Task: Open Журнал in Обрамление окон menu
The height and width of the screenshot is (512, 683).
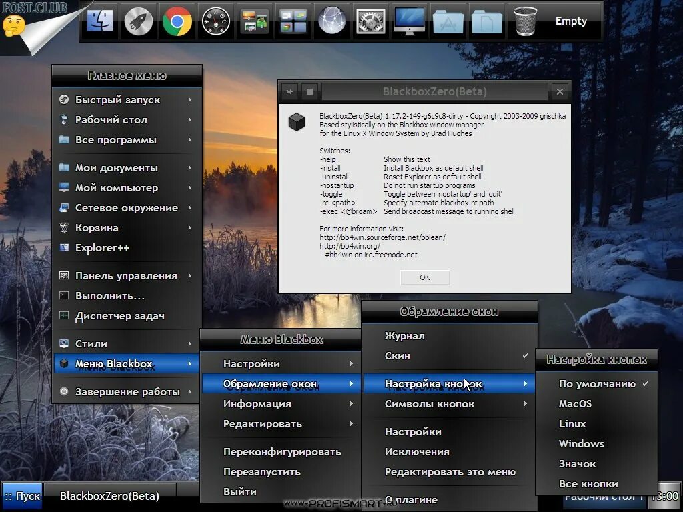Action: coord(449,336)
